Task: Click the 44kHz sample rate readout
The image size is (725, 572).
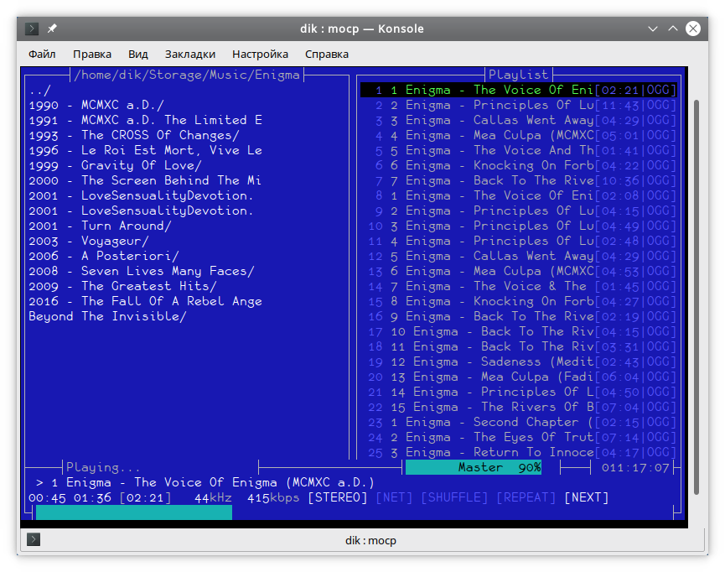Action: pos(213,498)
